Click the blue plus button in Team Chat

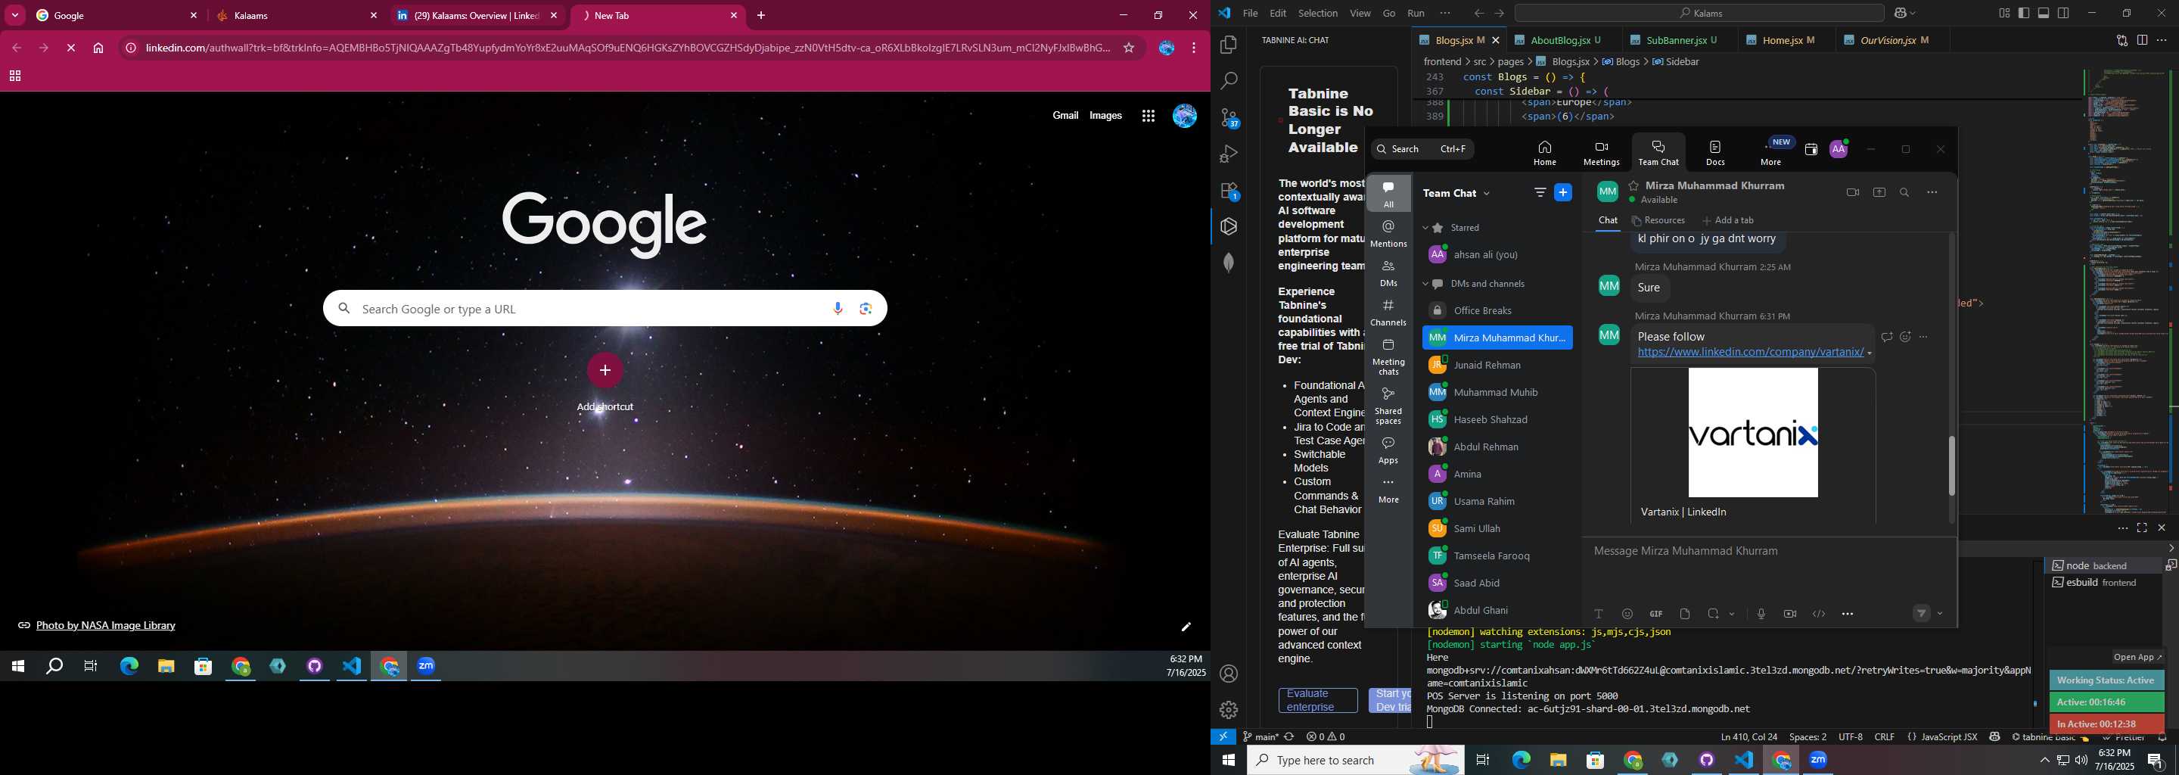1563,193
